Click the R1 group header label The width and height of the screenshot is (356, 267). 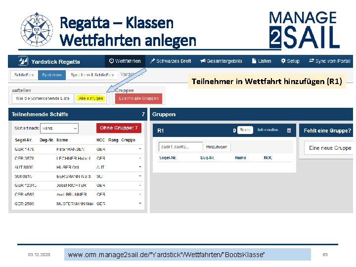tap(161, 131)
